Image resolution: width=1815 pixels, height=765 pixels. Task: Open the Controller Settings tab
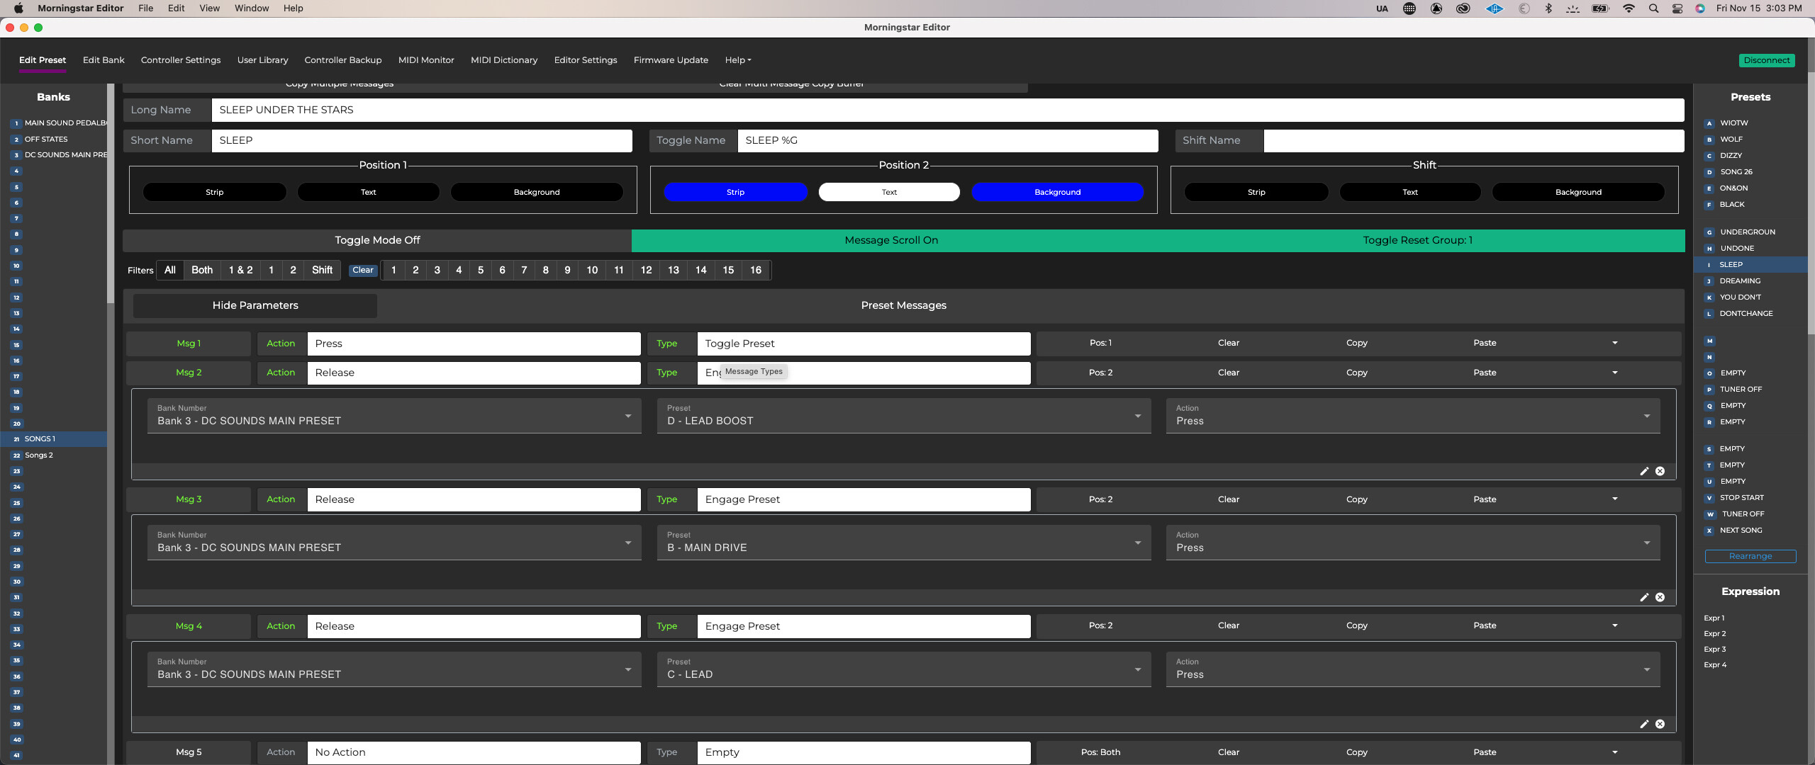click(x=181, y=60)
